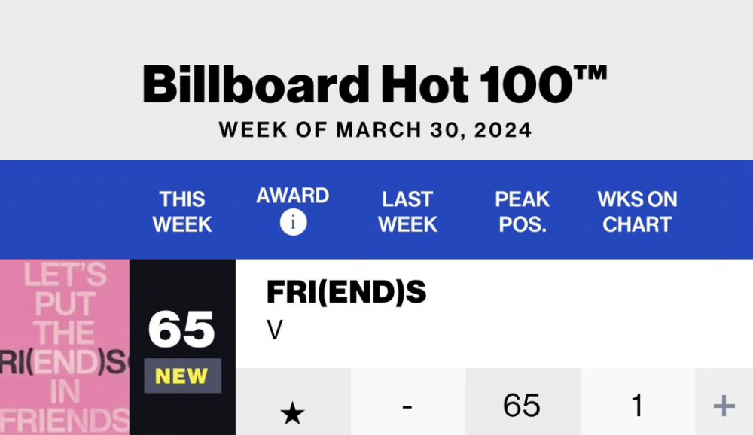Click the NEW badge under rank 65

(182, 376)
